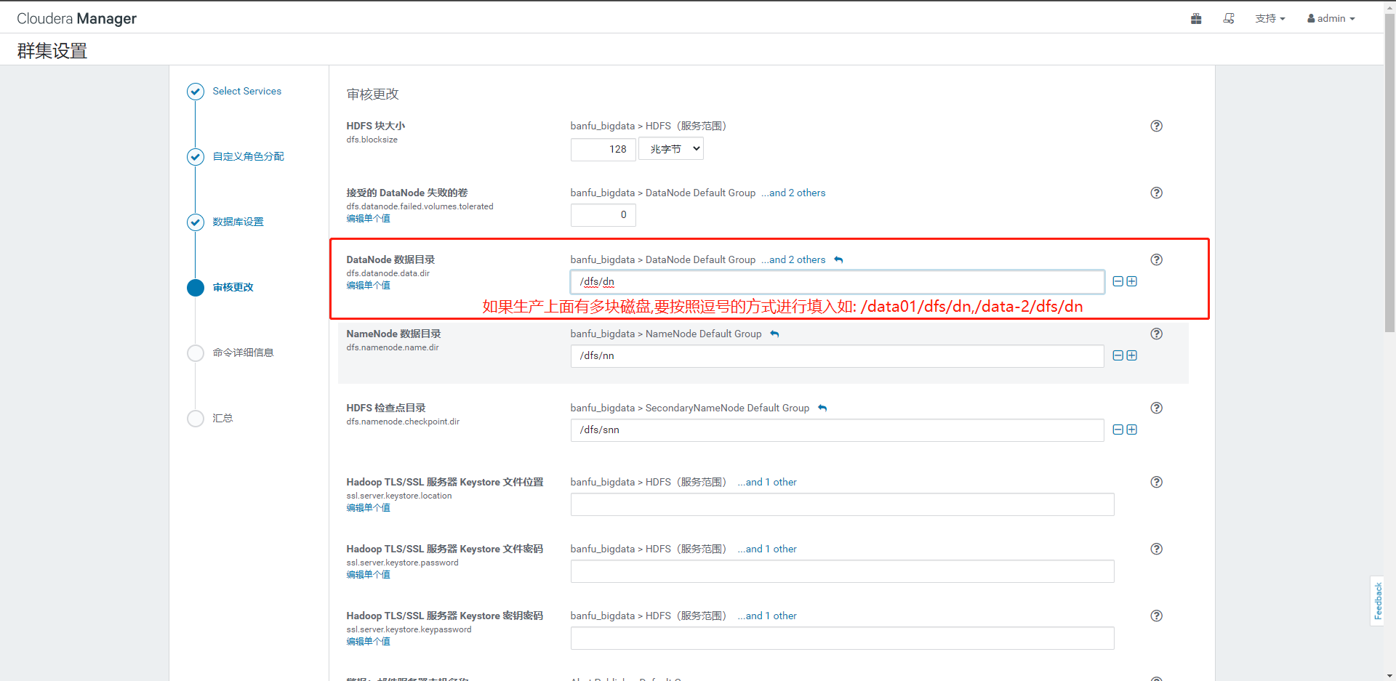Click the Keystore file location input field
This screenshot has height=681, width=1396.
tap(842, 504)
